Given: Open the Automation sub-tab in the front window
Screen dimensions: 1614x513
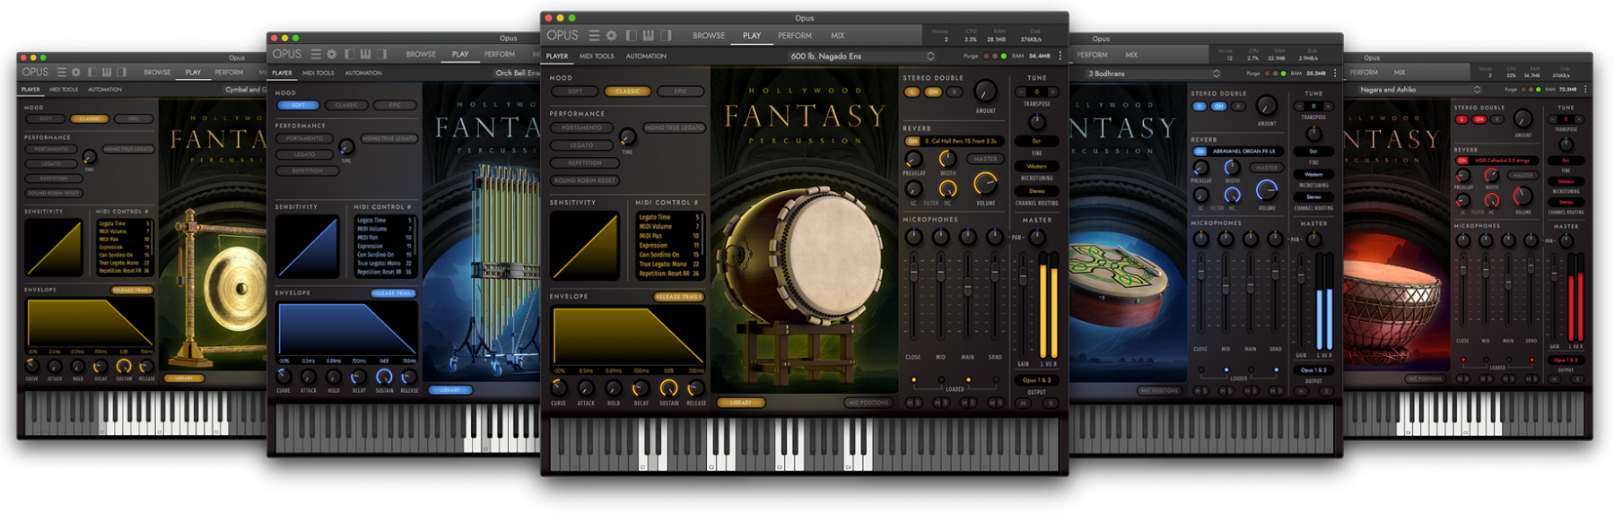Looking at the screenshot, I should click(646, 56).
